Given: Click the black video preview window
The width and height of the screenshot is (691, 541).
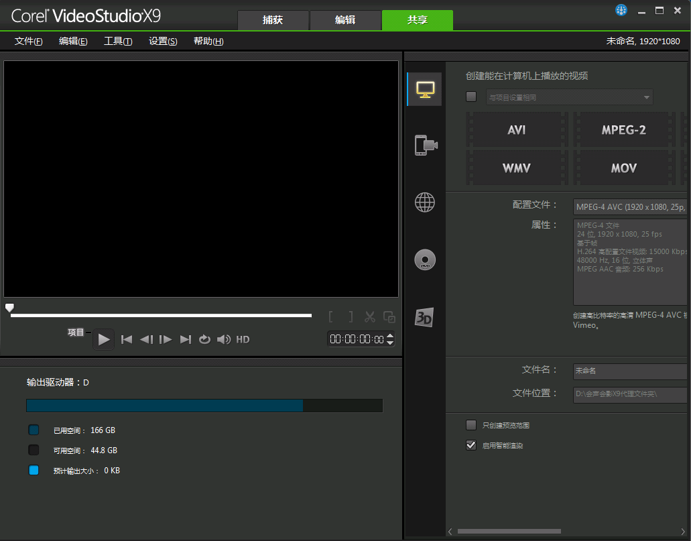Looking at the screenshot, I should tap(201, 179).
